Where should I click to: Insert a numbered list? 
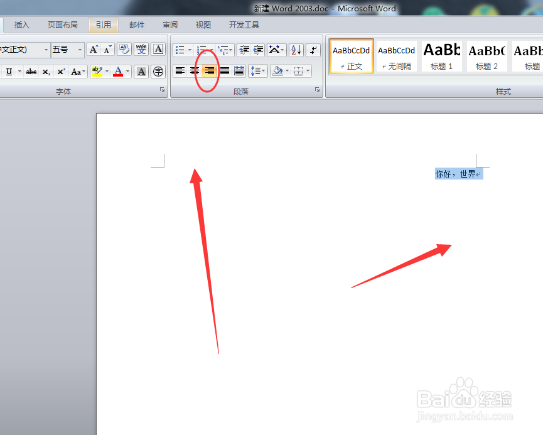202,50
